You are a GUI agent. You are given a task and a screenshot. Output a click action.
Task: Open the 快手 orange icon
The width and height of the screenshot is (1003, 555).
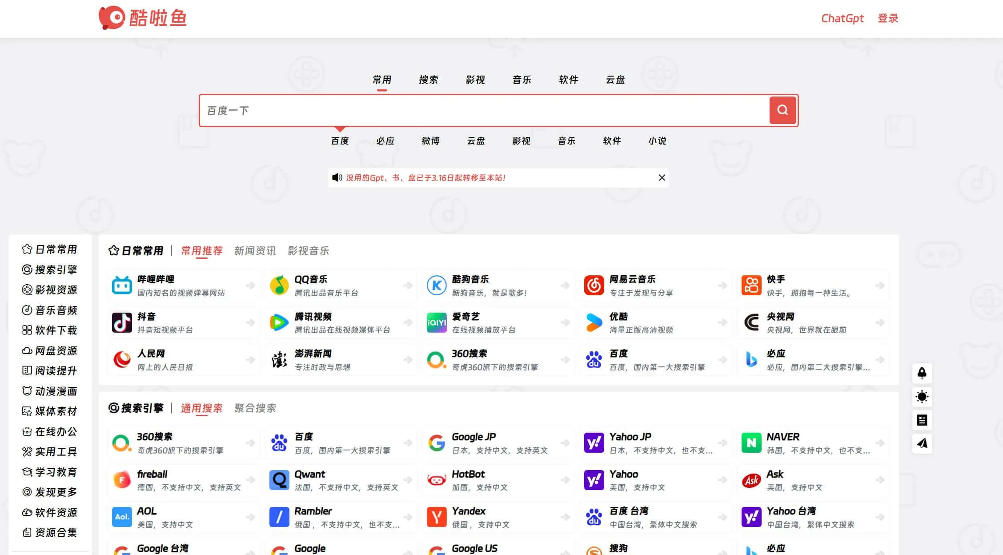pyautogui.click(x=751, y=286)
